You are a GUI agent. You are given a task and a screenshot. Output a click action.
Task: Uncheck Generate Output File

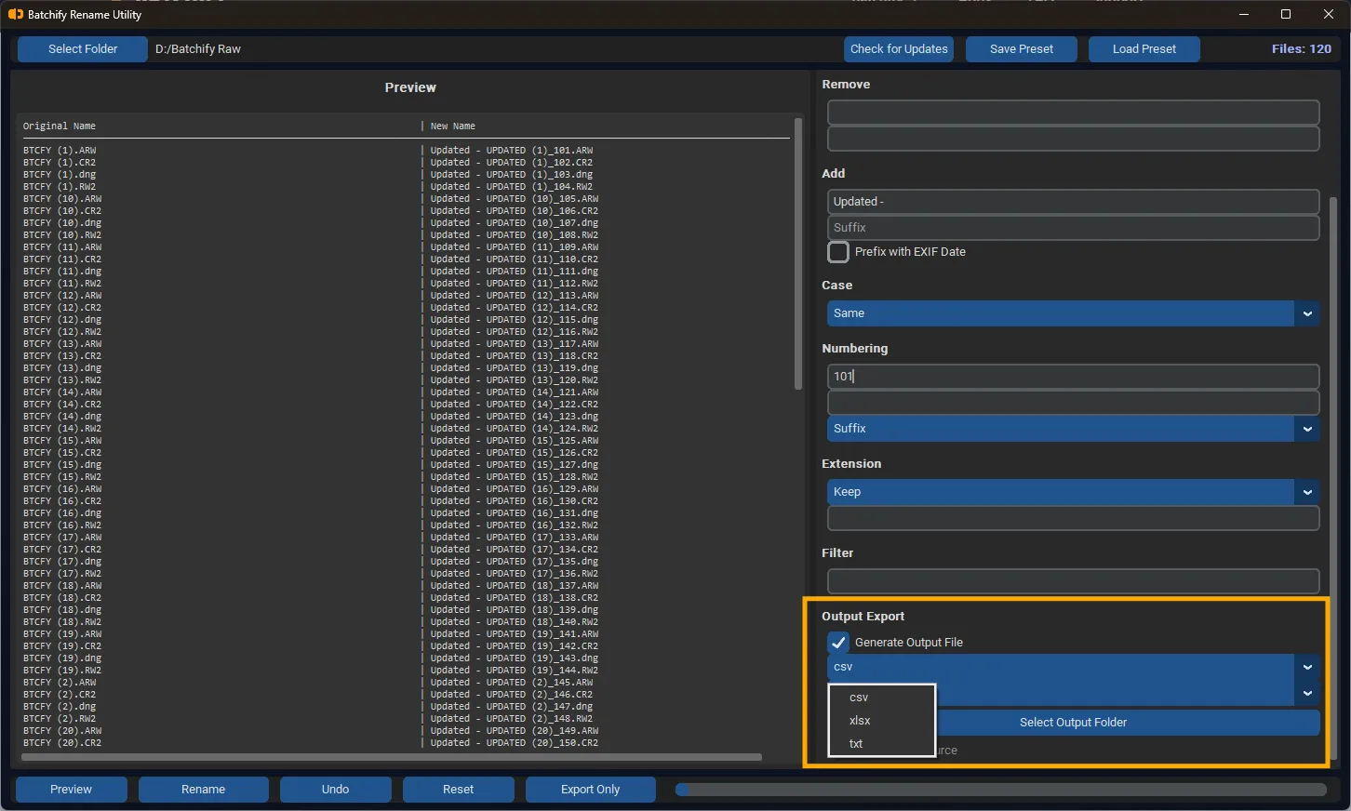[838, 642]
